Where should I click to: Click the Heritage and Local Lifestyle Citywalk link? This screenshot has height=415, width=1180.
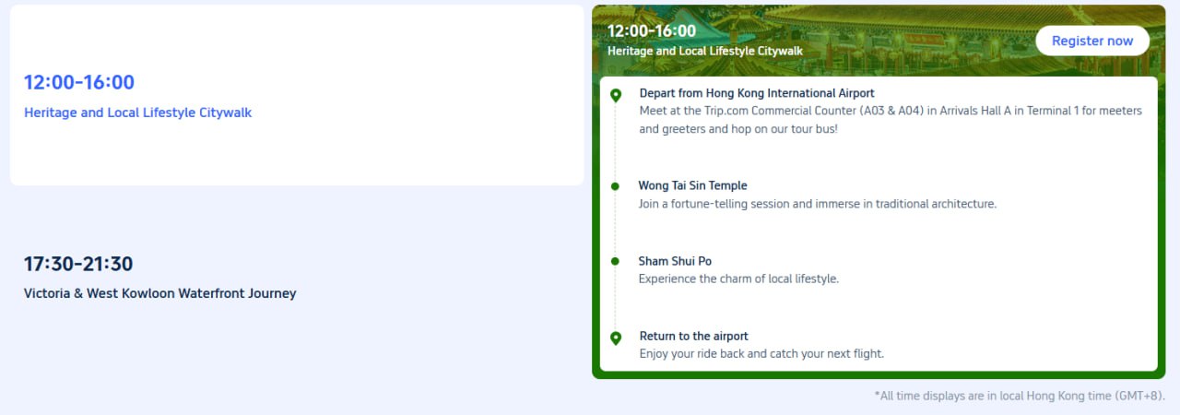pyautogui.click(x=137, y=113)
